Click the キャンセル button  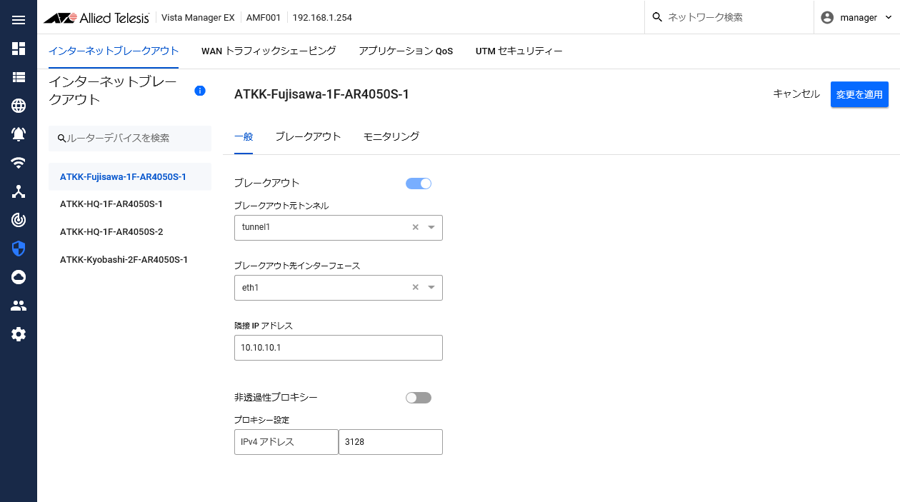(x=796, y=94)
